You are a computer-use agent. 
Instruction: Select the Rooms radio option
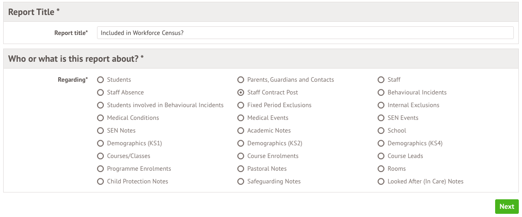[381, 169]
